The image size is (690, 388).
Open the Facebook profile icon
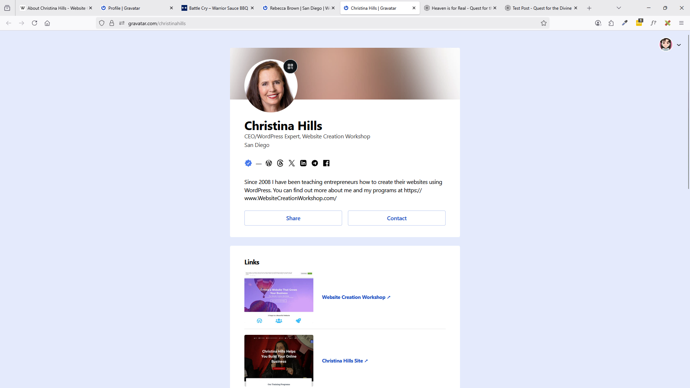coord(326,163)
